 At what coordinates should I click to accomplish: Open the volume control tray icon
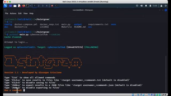[x=142, y=6]
